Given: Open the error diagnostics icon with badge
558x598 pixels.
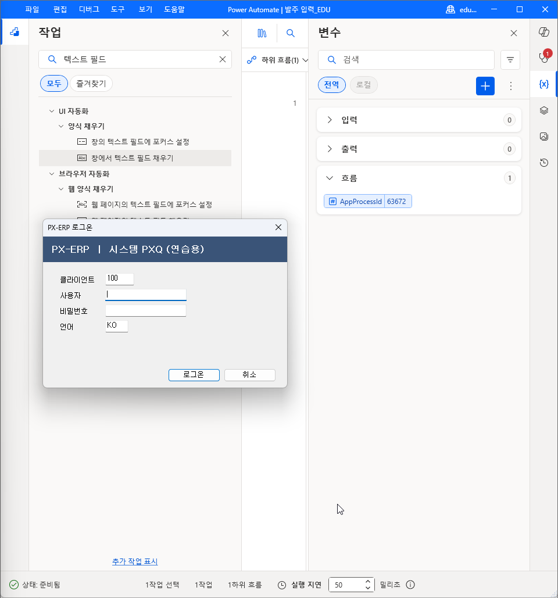Looking at the screenshot, I should [x=544, y=58].
